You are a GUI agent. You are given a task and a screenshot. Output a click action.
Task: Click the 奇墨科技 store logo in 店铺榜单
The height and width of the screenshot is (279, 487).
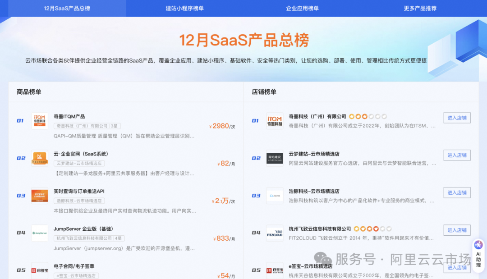click(x=275, y=119)
